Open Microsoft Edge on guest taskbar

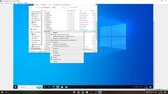coord(53,87)
